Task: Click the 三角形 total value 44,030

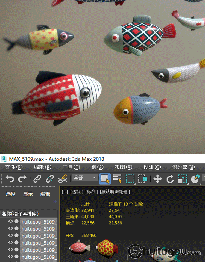Action: point(88,216)
